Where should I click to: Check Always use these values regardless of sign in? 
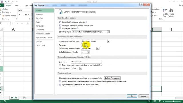(60, 65)
